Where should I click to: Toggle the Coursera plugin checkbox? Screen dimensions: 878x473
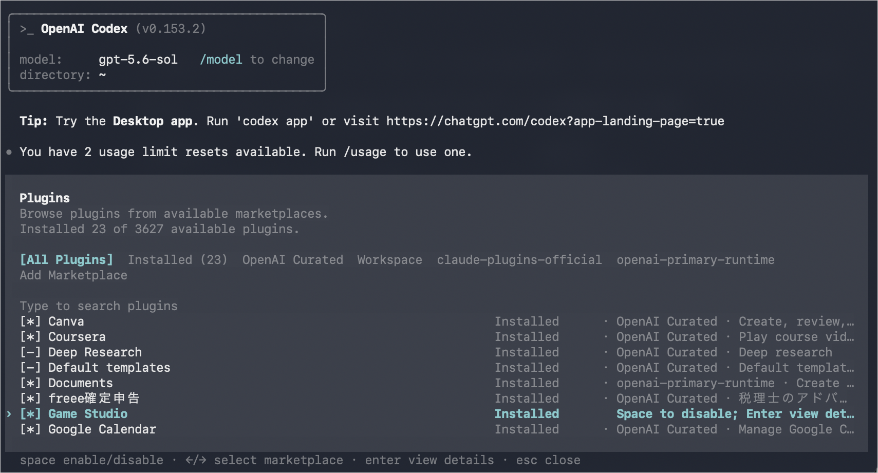(30, 337)
